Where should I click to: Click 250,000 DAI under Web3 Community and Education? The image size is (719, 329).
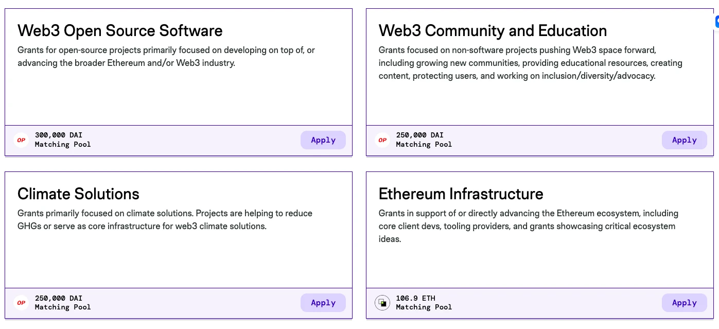[419, 135]
